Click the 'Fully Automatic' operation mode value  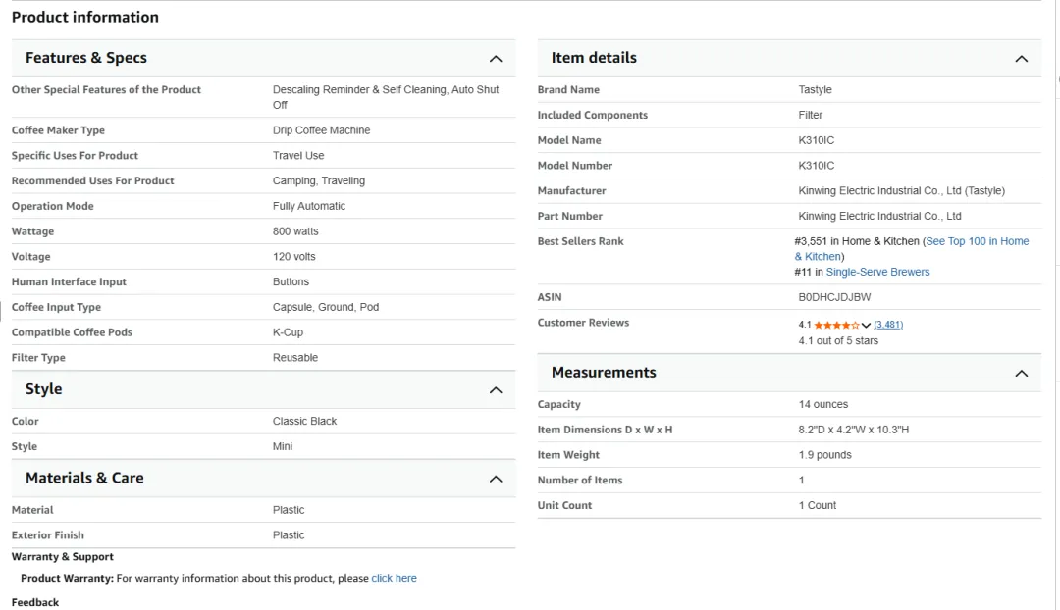tap(309, 206)
